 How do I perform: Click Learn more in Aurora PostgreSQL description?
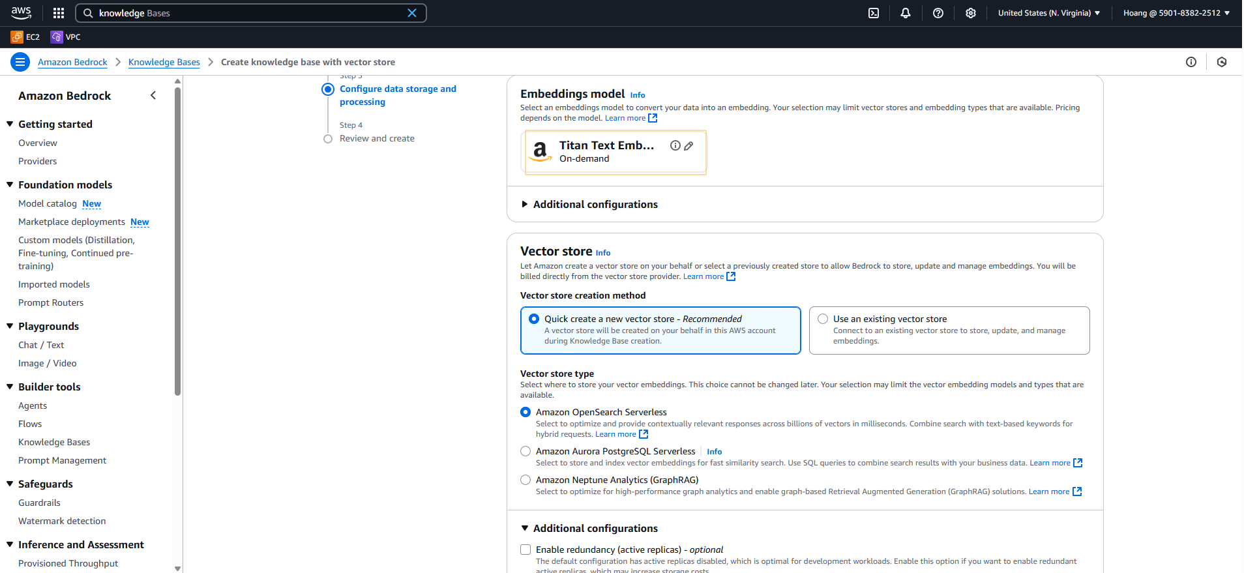pyautogui.click(x=1050, y=463)
